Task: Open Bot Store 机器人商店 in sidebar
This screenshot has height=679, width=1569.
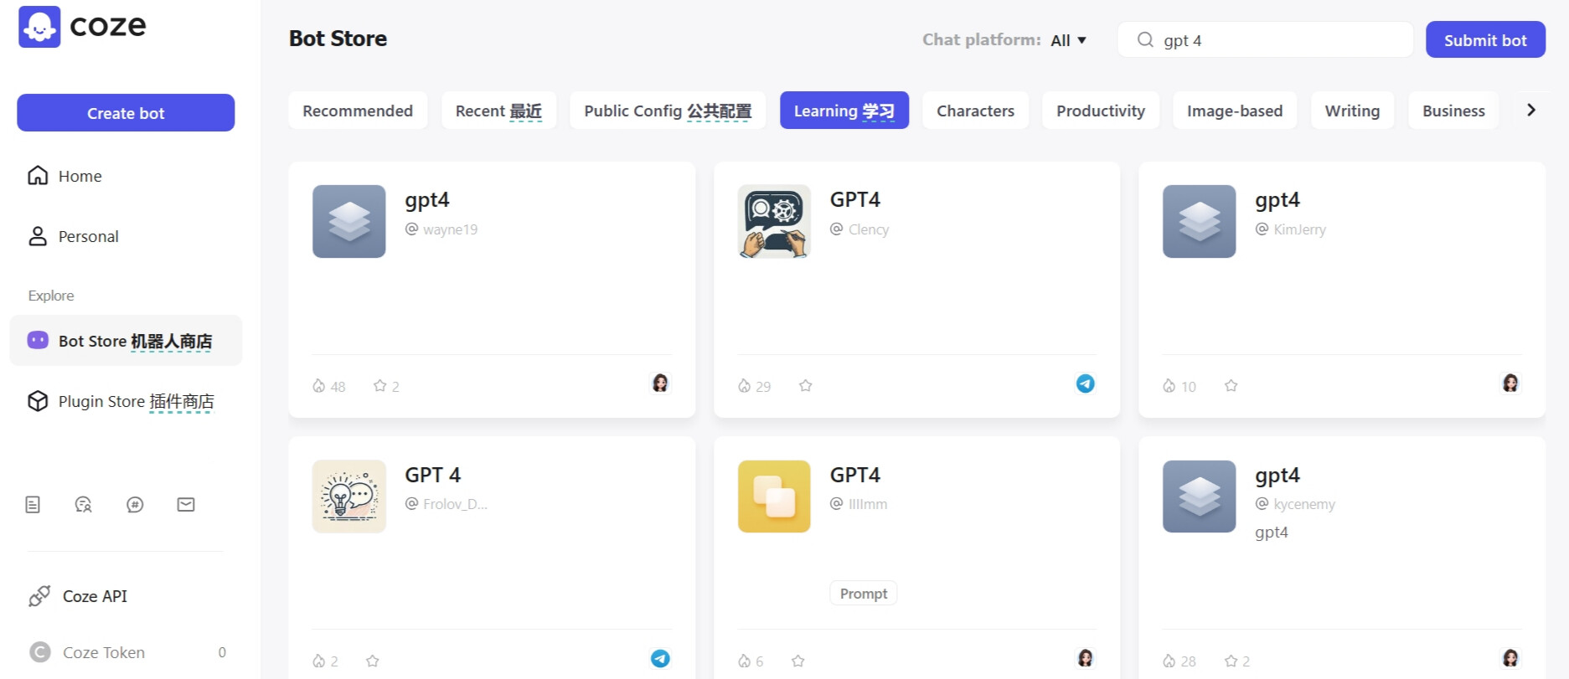Action: [x=126, y=341]
